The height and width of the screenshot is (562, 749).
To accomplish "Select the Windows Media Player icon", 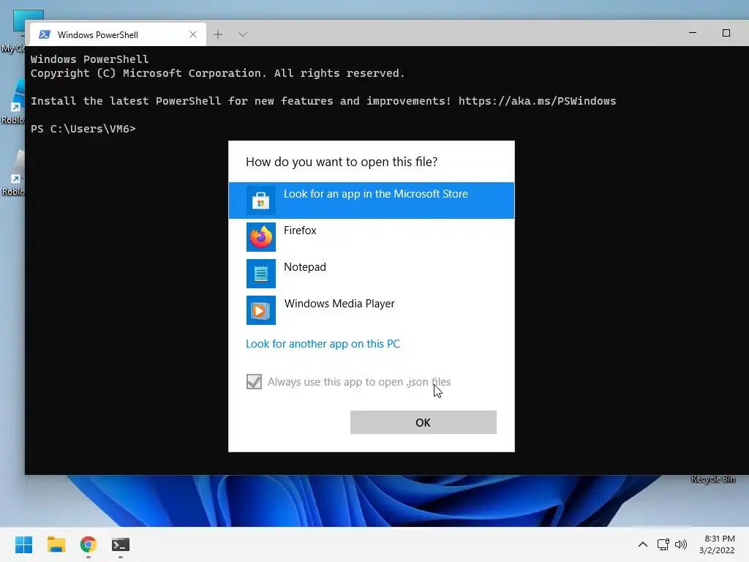I will tap(261, 310).
